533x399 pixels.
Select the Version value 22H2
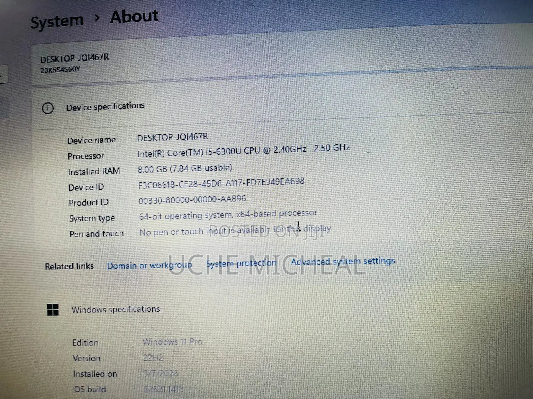tap(153, 358)
